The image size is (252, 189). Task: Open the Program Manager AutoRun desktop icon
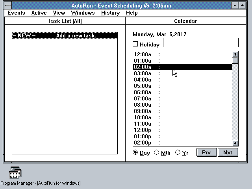coord(15,172)
